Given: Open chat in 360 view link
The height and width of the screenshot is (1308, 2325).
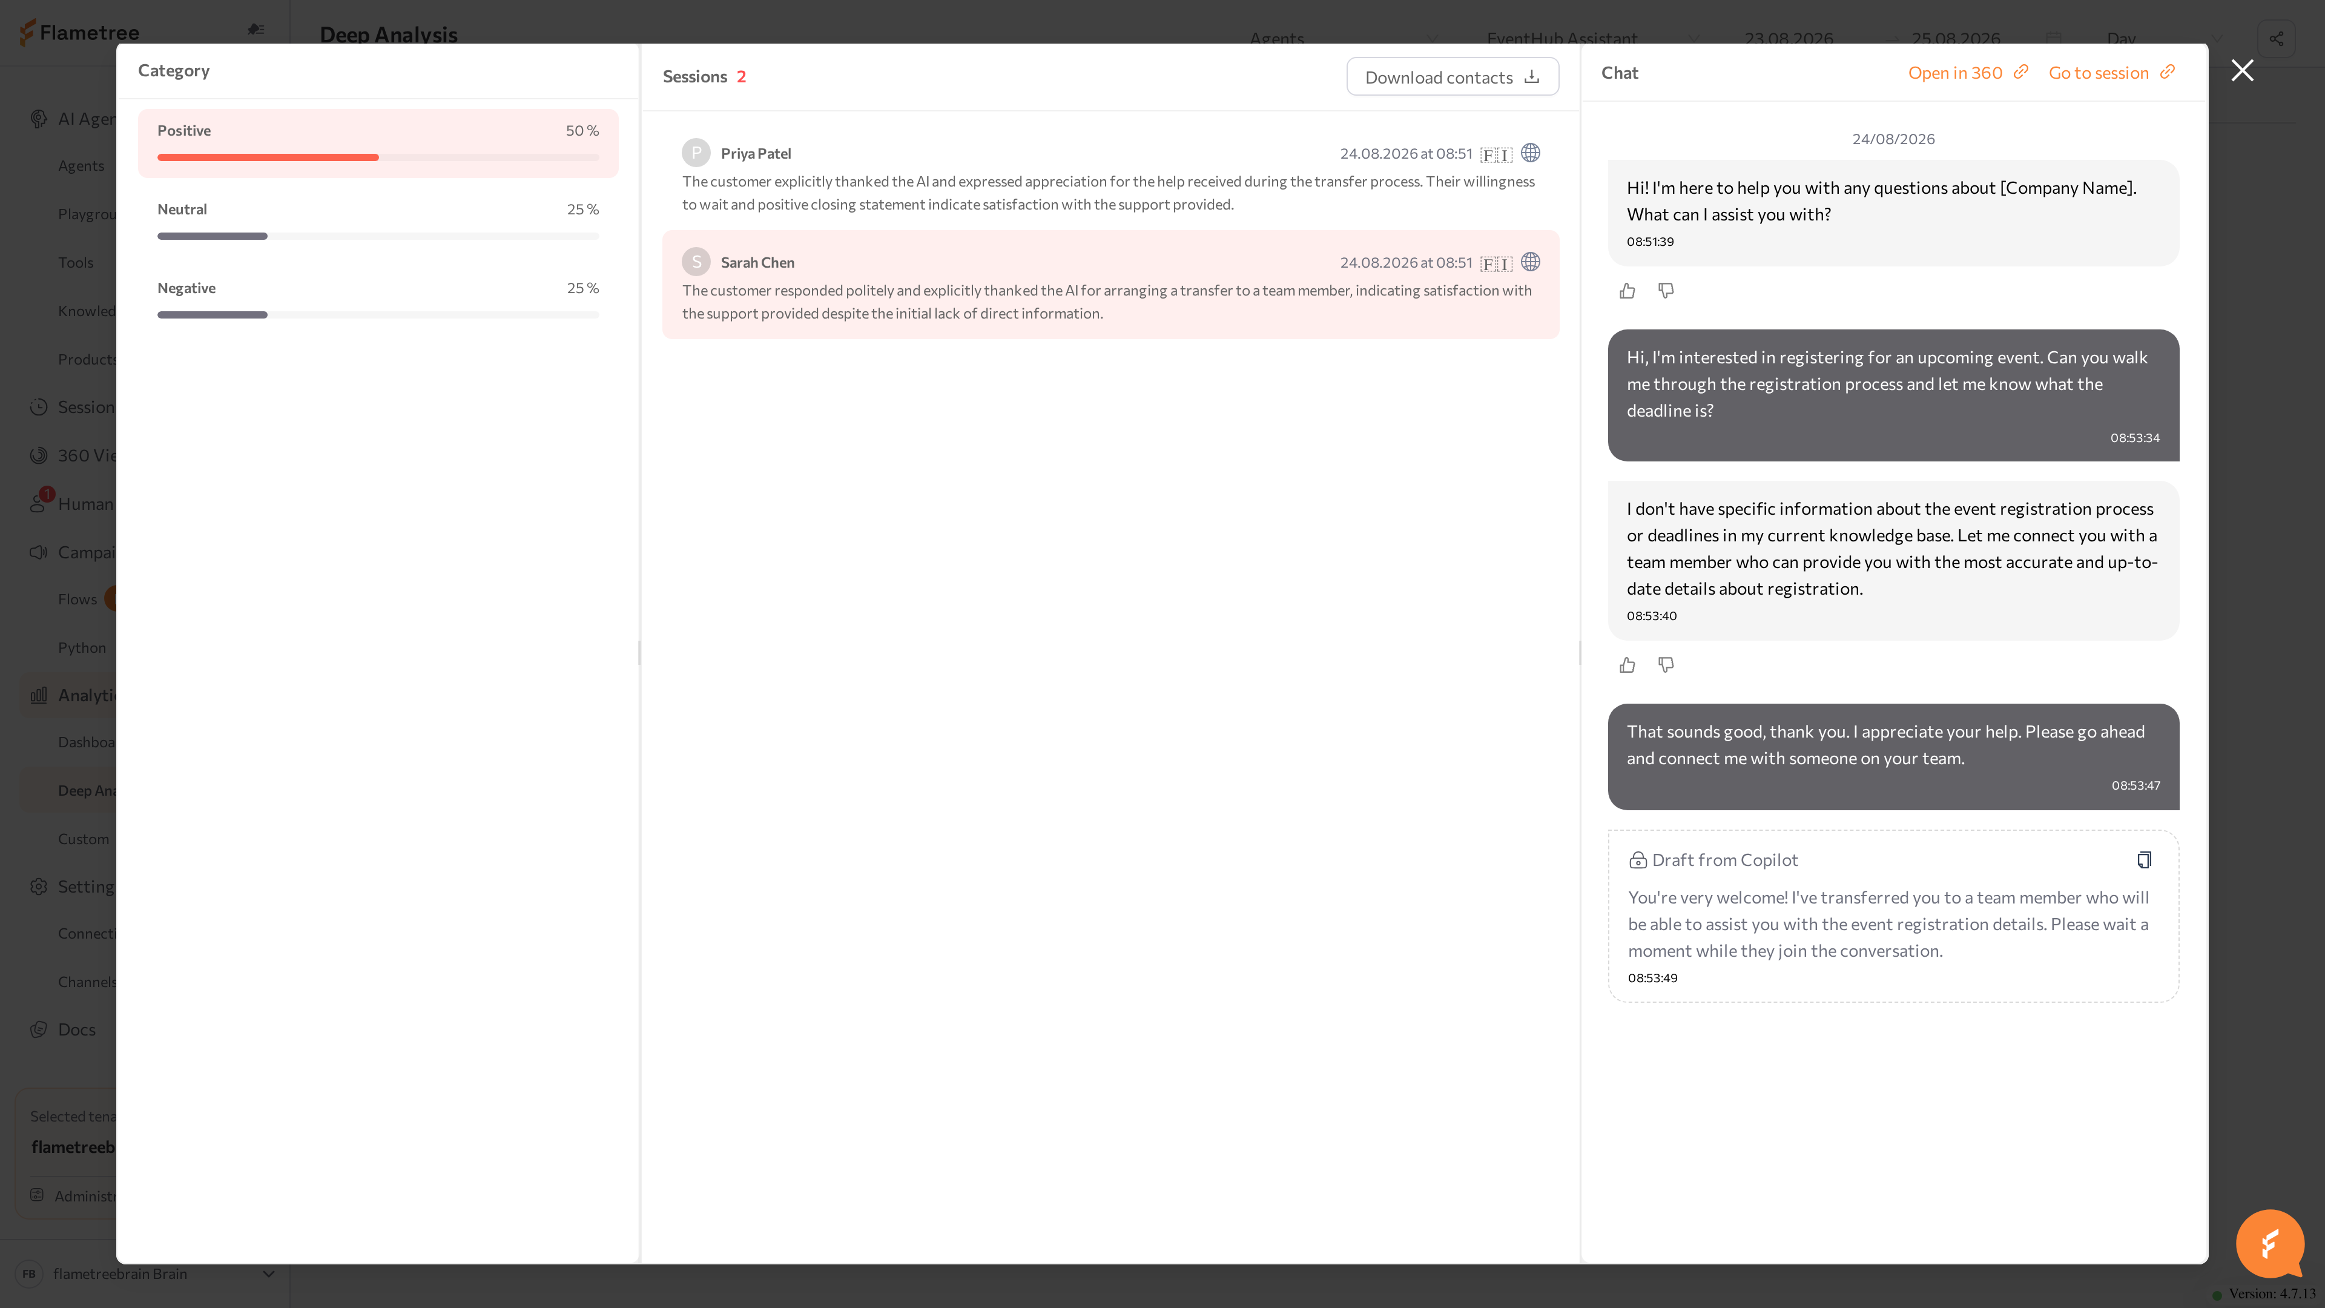Looking at the screenshot, I should click(1968, 72).
